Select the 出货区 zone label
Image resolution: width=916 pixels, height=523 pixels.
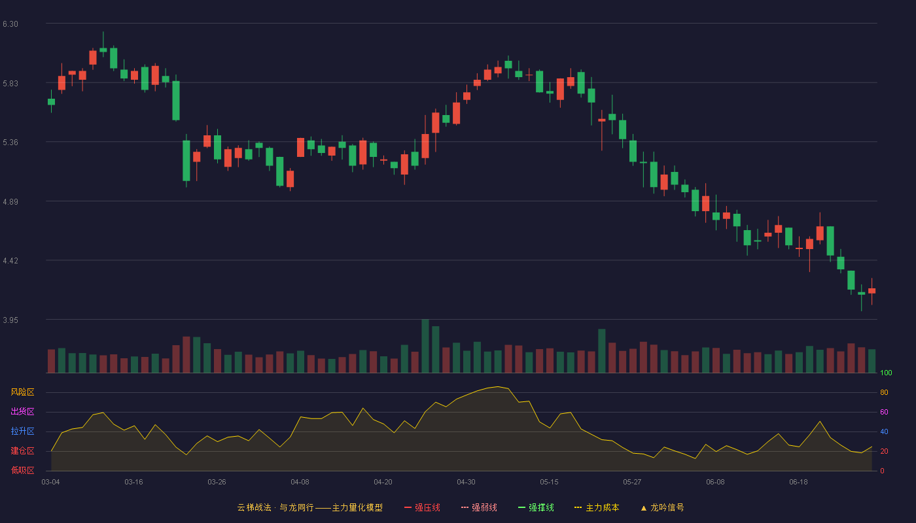coord(23,412)
